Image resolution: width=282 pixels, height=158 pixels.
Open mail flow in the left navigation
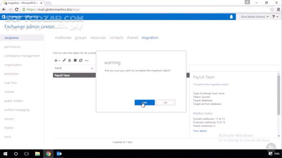pyautogui.click(x=10, y=83)
